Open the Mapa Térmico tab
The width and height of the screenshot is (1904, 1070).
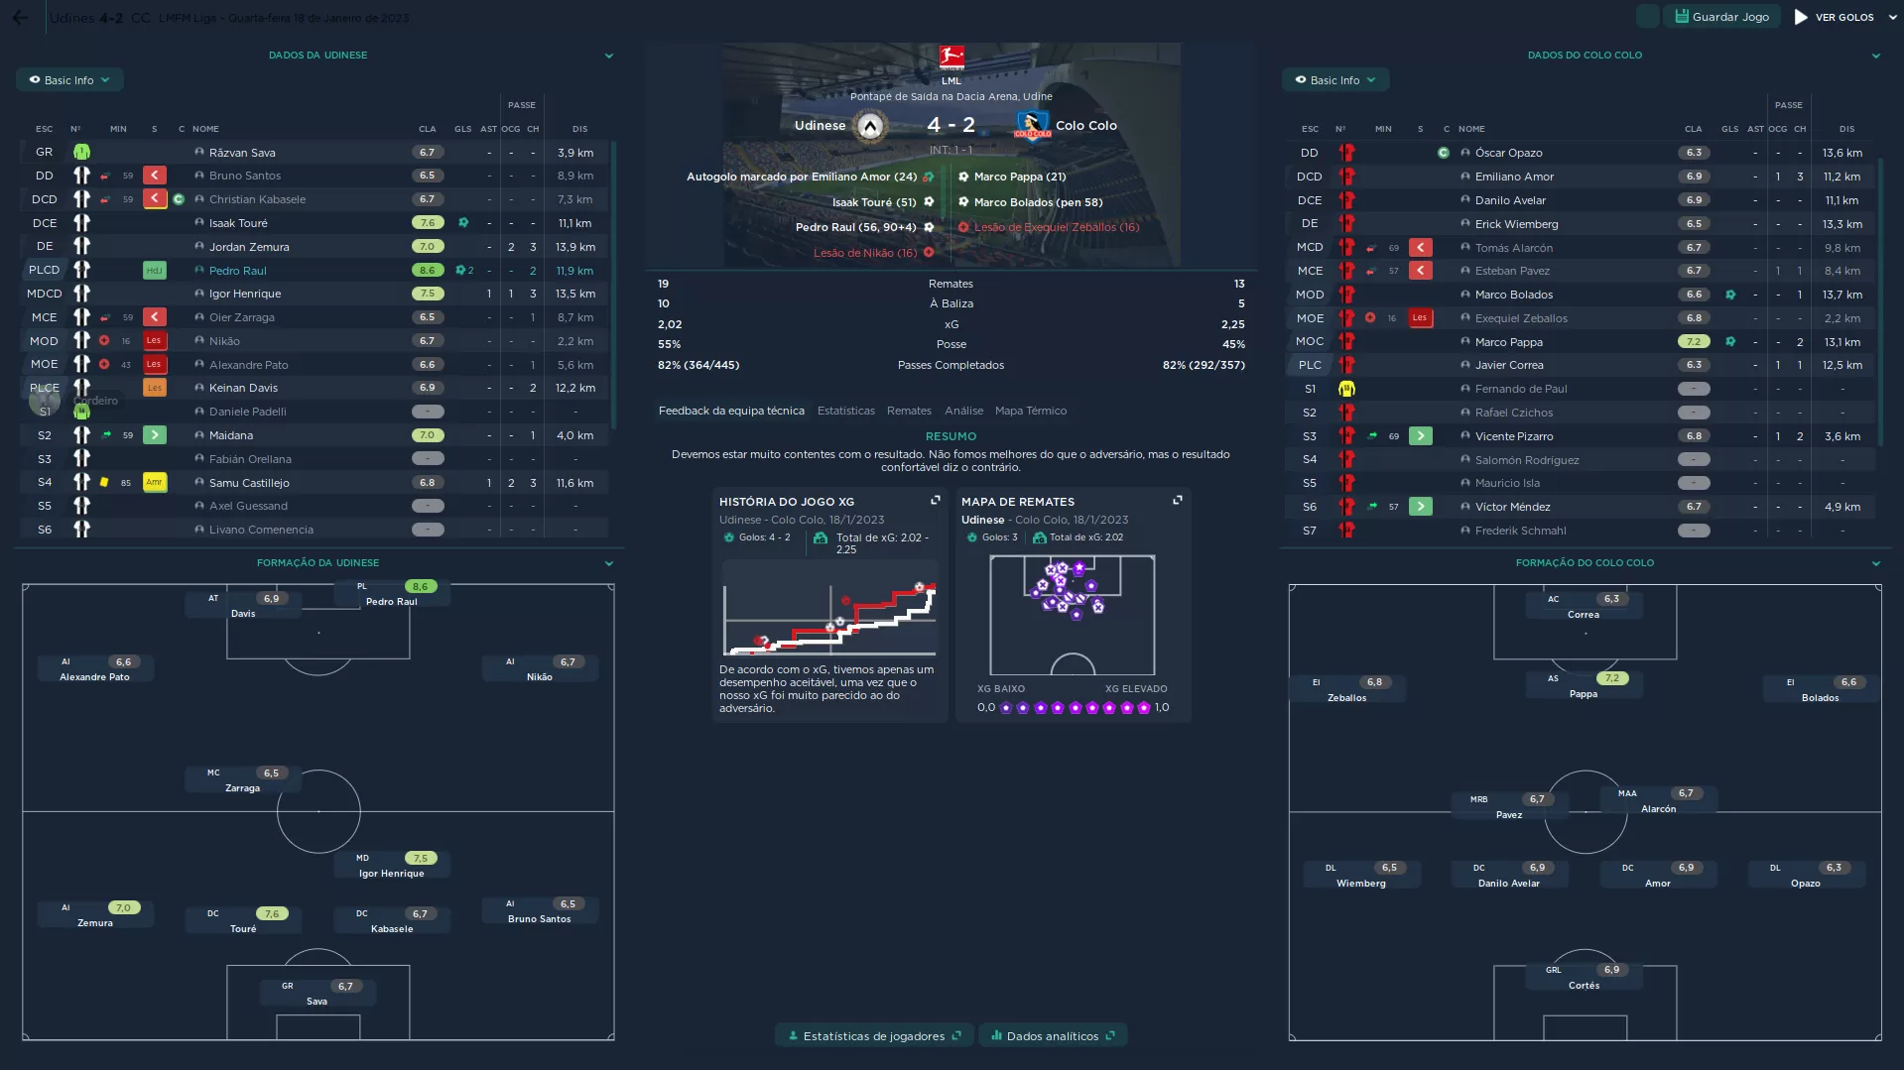[1031, 411]
